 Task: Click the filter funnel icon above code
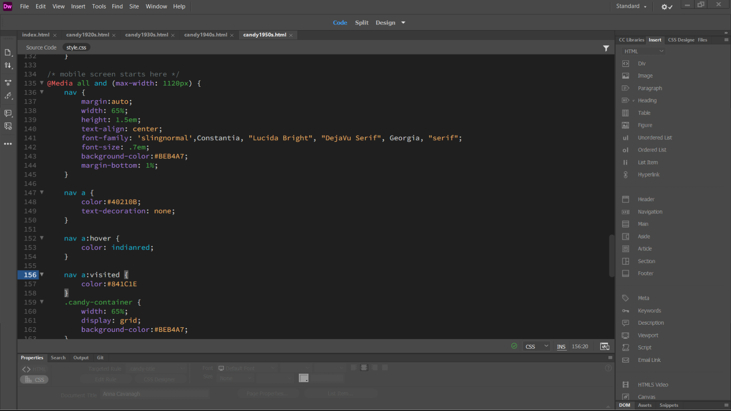(x=606, y=48)
